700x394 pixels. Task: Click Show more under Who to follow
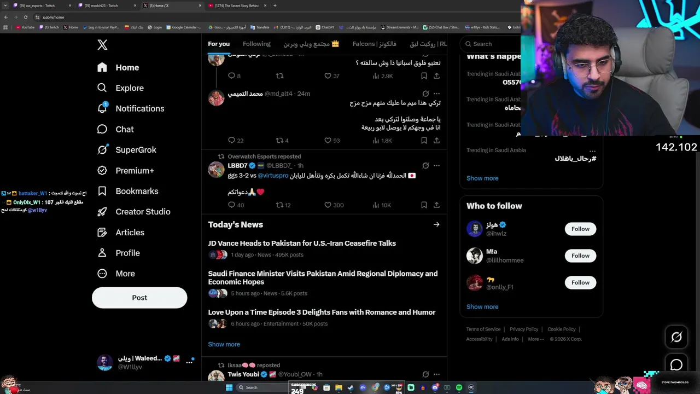click(482, 307)
